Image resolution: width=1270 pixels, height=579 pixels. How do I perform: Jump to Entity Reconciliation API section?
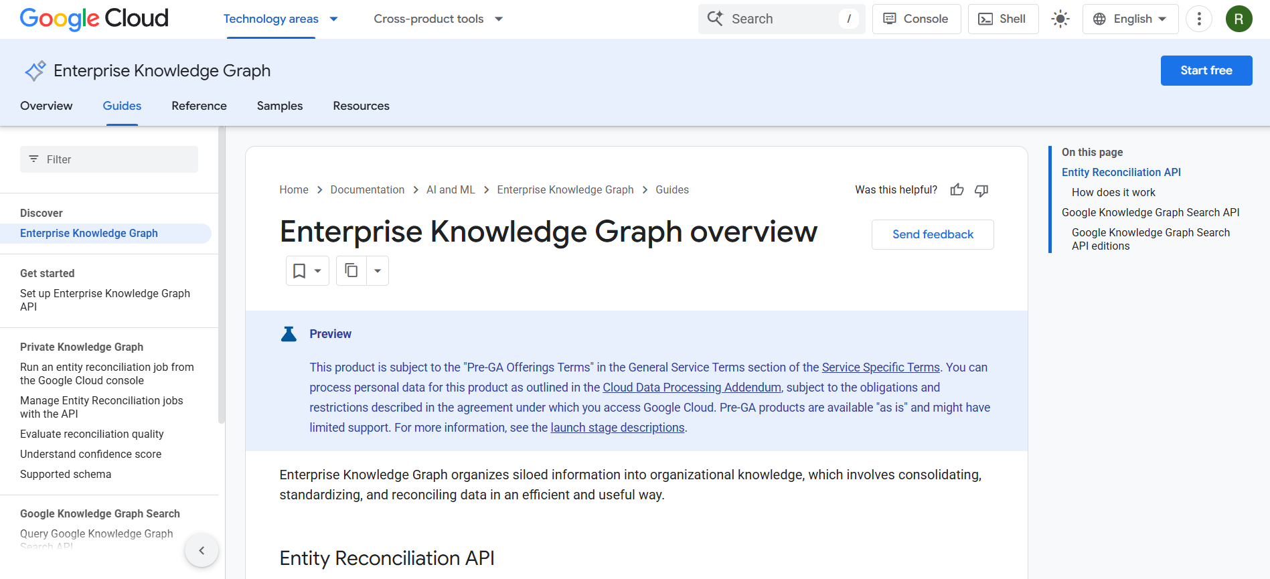point(1121,172)
